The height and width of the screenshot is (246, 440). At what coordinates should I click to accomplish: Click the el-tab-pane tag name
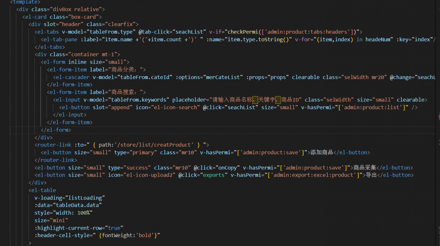pos(60,40)
